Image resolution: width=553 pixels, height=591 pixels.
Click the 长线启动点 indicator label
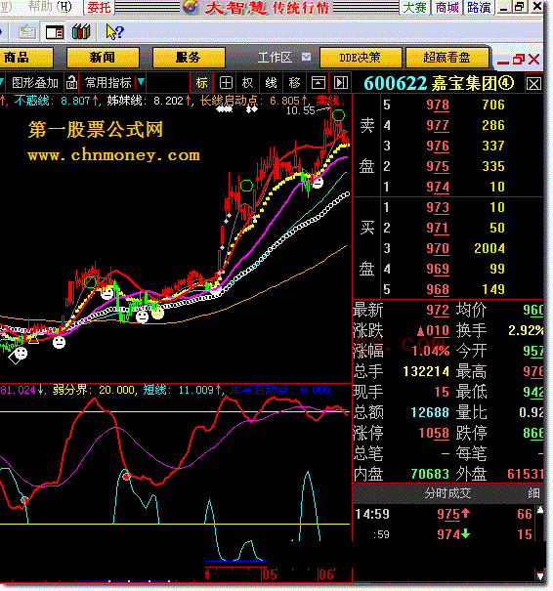click(x=229, y=101)
